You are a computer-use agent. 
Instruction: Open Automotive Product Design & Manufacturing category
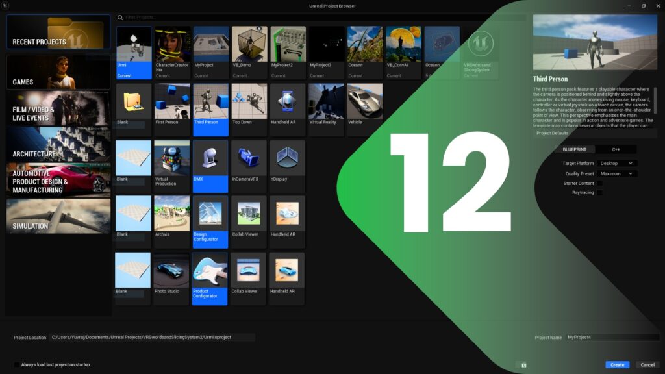tap(58, 181)
